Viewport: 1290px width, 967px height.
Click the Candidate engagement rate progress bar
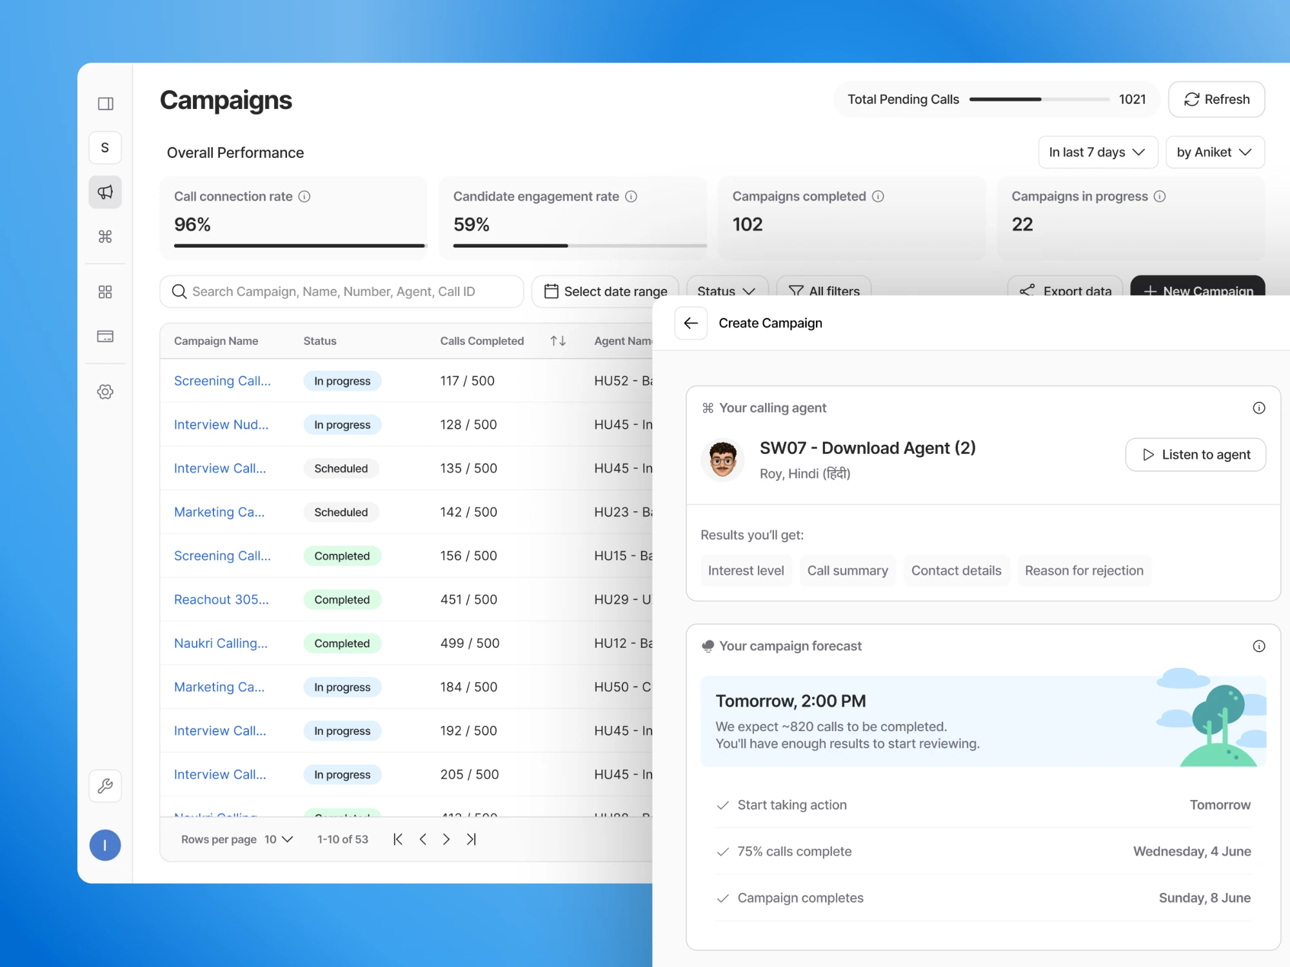580,246
